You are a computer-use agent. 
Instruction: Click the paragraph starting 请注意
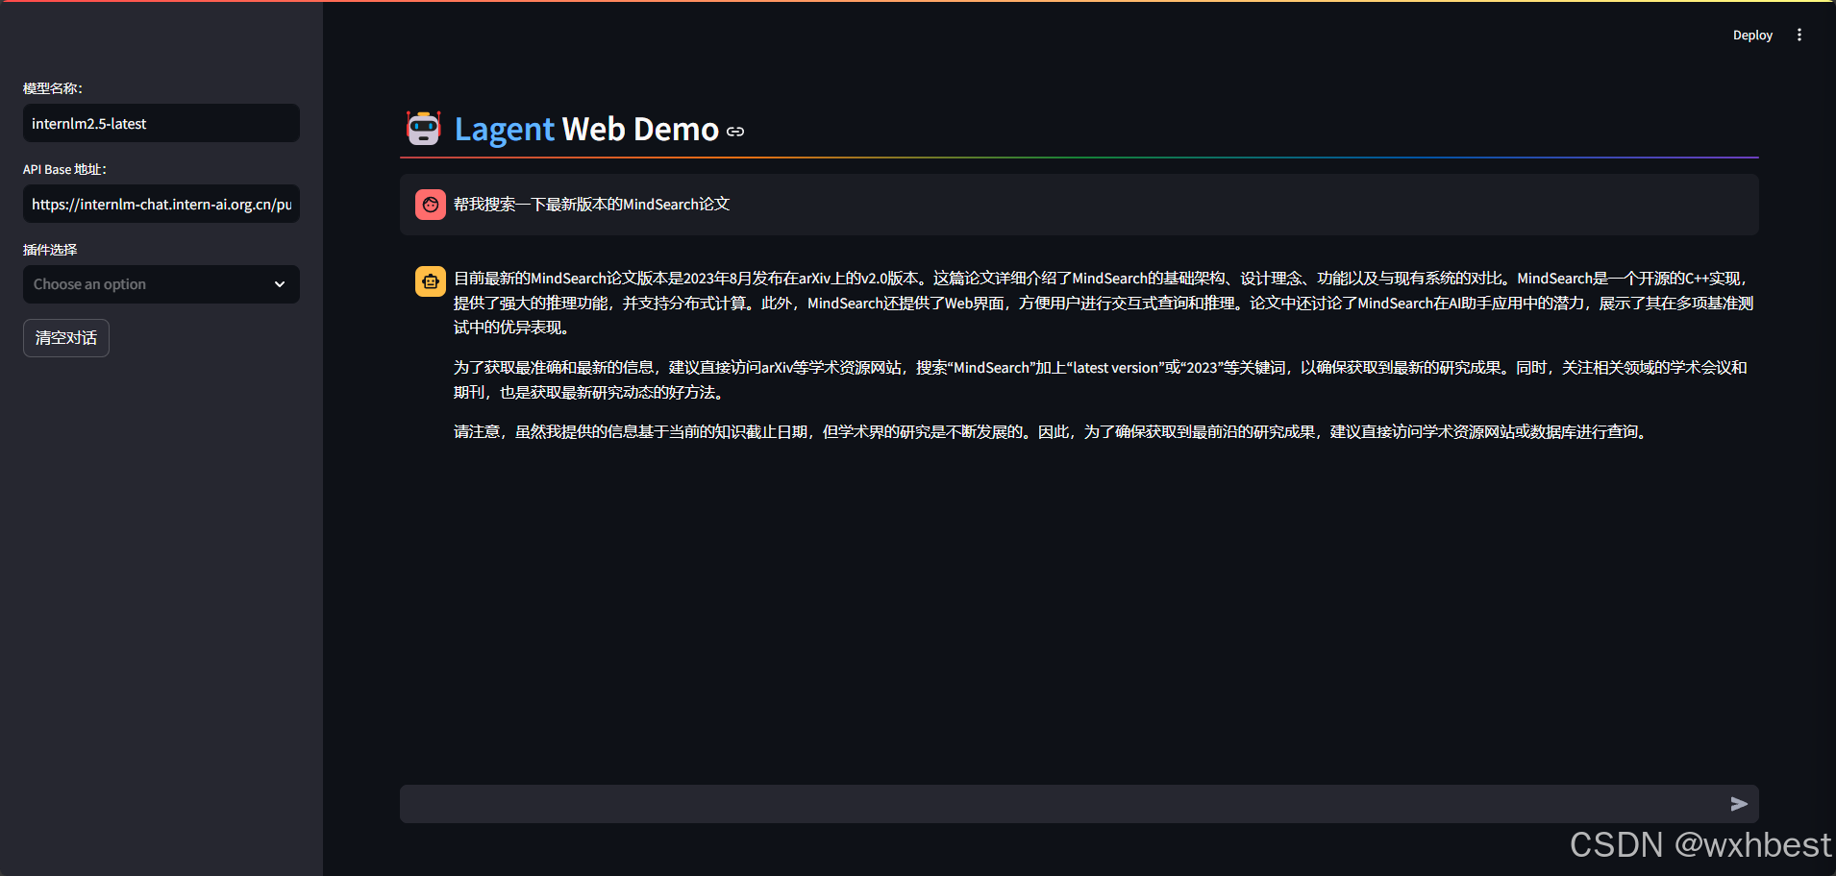1054,432
